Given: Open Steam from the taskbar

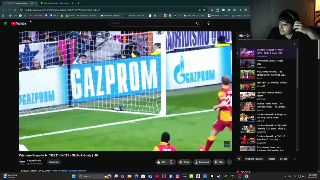Looking at the screenshot, I should click(x=219, y=176).
